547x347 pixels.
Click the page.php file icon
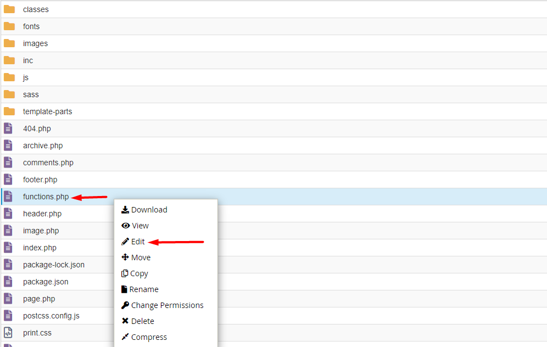tap(8, 299)
